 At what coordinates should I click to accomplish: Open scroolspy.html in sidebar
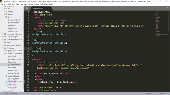tap(14, 79)
